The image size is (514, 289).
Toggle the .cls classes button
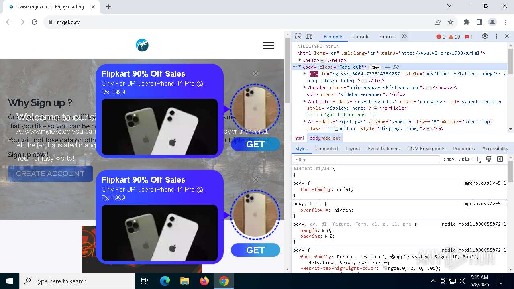click(464, 159)
